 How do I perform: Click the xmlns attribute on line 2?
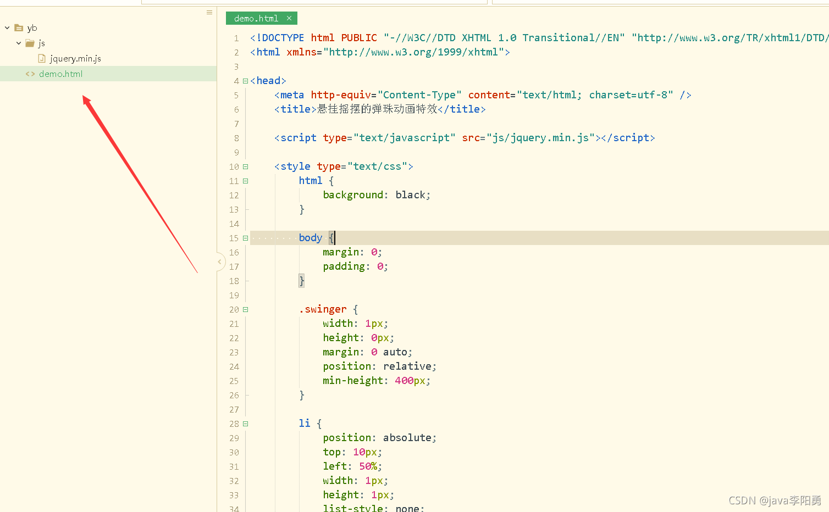[x=398, y=52]
